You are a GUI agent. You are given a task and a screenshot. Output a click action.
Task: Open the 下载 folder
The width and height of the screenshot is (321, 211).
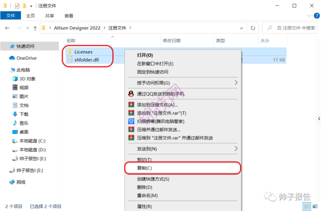[x=21, y=114]
